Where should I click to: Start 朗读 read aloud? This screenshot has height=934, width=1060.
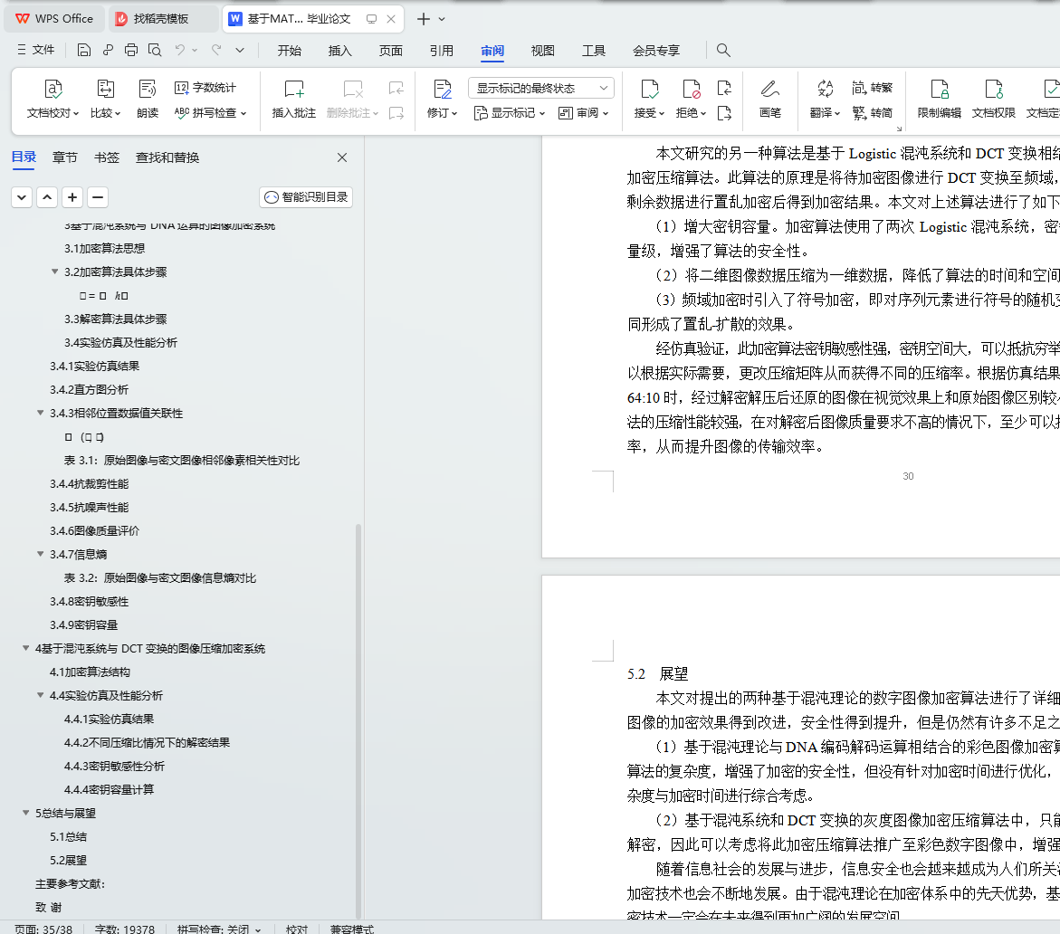(x=148, y=99)
